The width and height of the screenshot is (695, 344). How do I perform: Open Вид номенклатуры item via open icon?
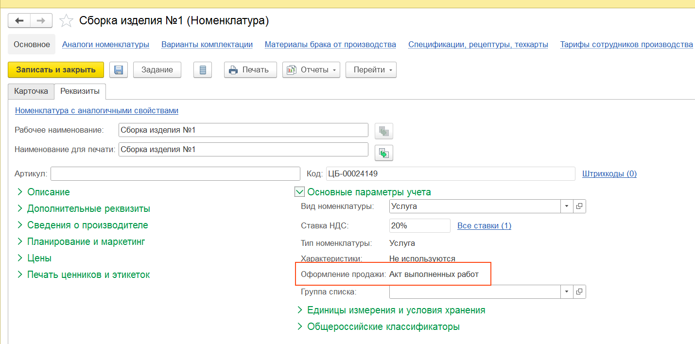point(579,206)
